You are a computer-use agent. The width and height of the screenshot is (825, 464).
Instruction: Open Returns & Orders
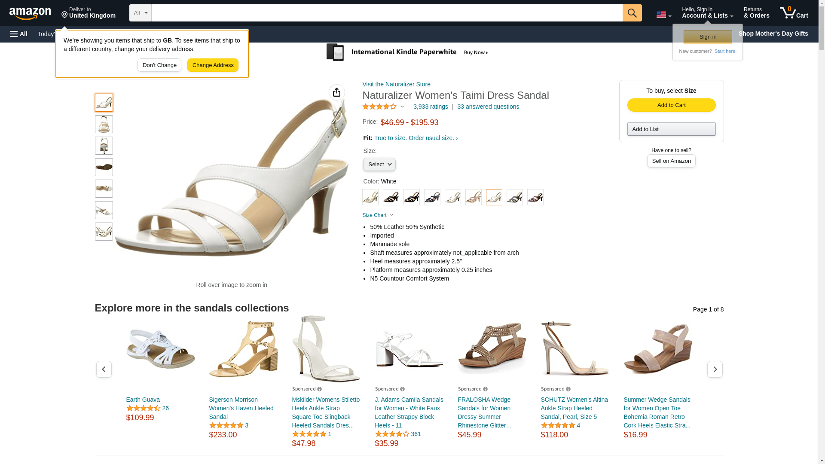(756, 13)
